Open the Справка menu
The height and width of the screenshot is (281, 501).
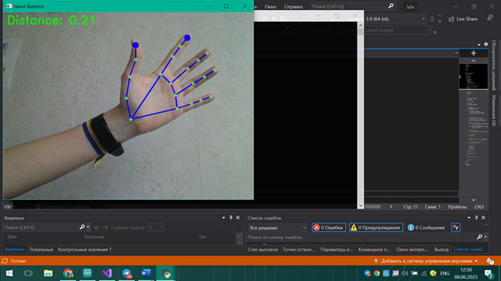tap(293, 6)
